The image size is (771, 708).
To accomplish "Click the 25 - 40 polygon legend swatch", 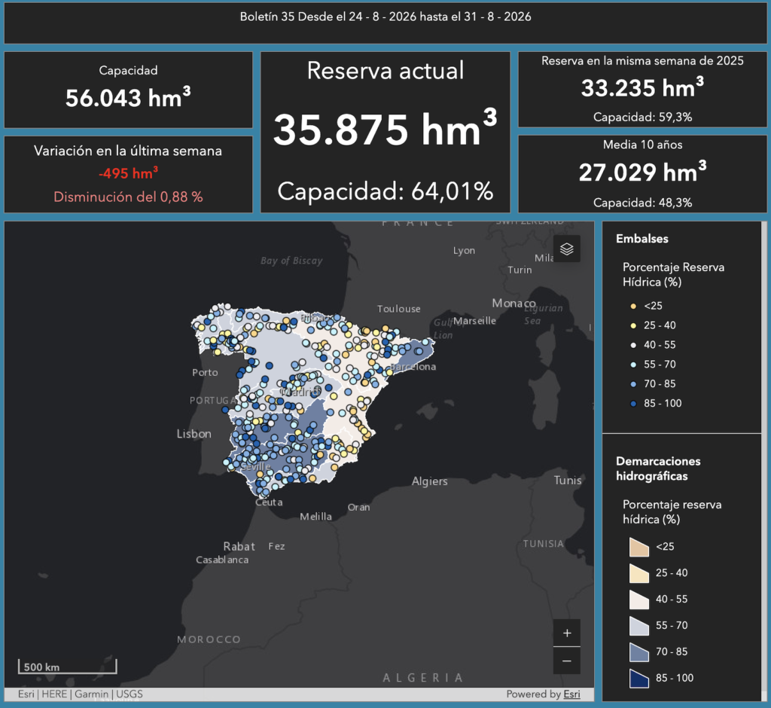I will pos(638,573).
